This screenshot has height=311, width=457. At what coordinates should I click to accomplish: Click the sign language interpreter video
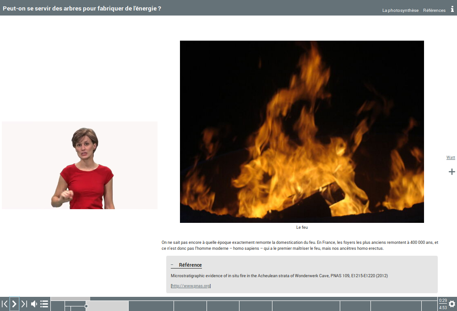tap(80, 165)
